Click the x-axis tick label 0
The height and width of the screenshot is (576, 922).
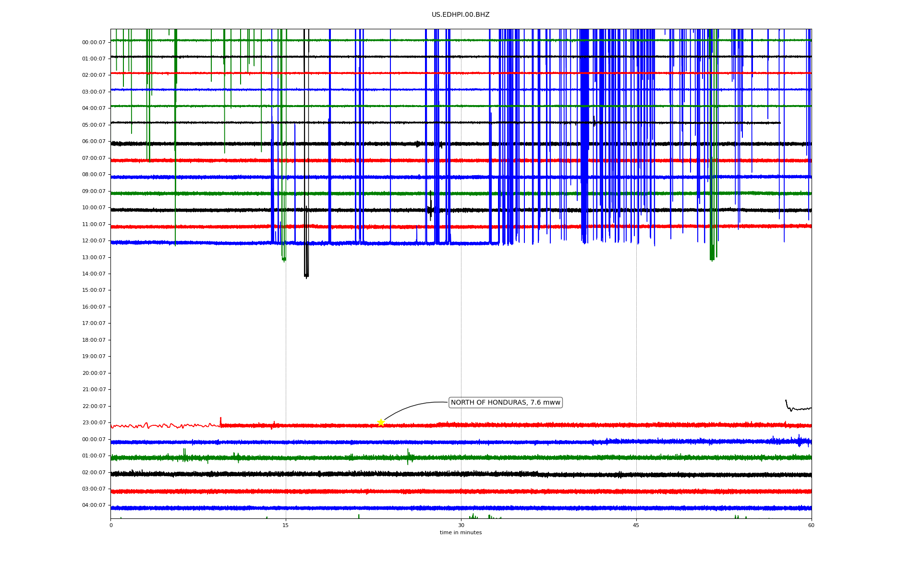(x=111, y=525)
